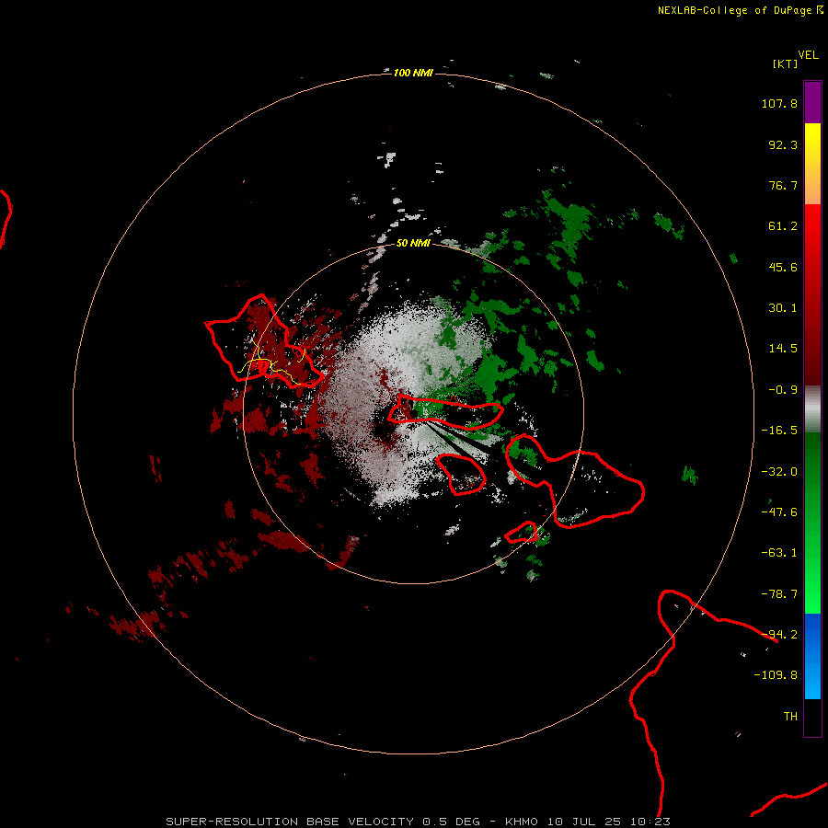Click the 14.5 legend value
This screenshot has height=828, width=828.
pos(783,349)
